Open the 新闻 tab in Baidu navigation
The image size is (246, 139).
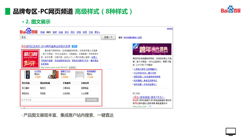(42, 32)
